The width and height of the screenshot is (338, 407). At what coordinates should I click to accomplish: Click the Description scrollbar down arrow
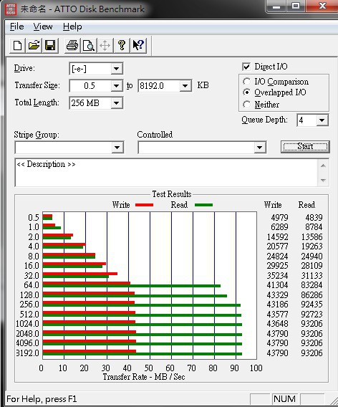tap(323, 180)
